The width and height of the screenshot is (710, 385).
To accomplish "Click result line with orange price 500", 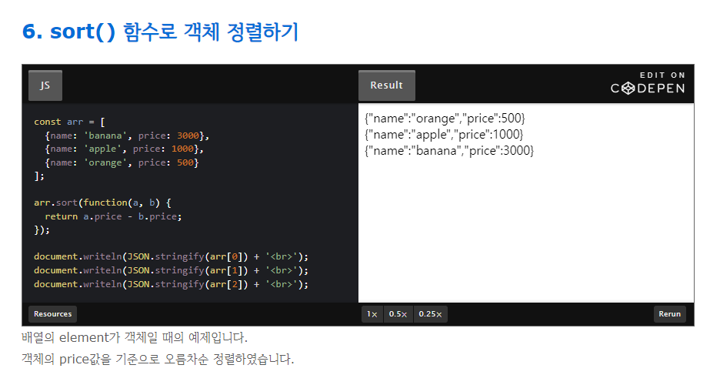I will (445, 119).
